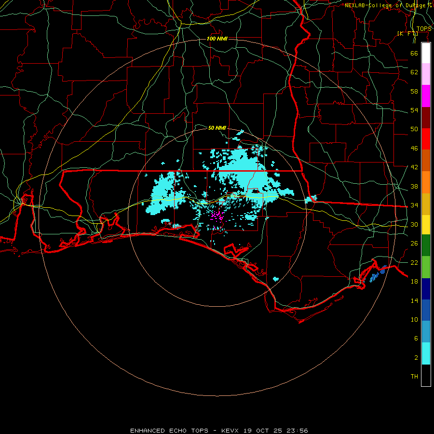Click the 50 value on the legend
Image resolution: width=434 pixels, height=434 pixels.
click(x=414, y=129)
